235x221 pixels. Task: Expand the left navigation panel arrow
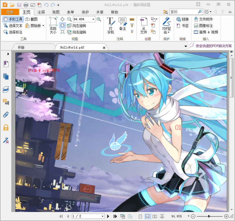(8, 54)
